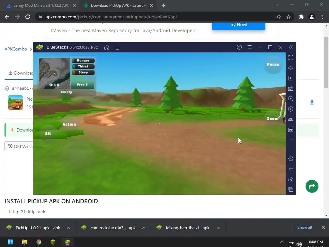Show more BlueStacks sidebar tools (three dots)
The image size is (329, 247).
point(291,140)
